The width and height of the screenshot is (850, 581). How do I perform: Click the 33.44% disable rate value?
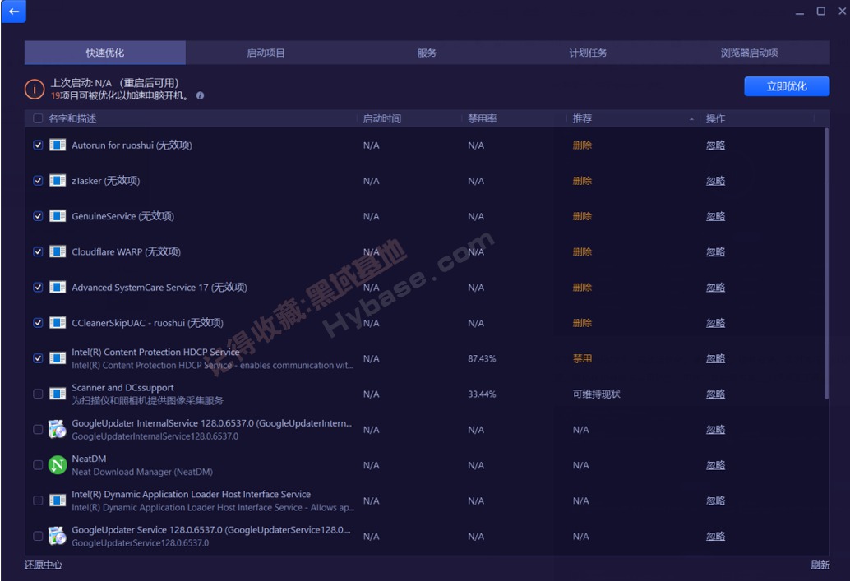(482, 394)
